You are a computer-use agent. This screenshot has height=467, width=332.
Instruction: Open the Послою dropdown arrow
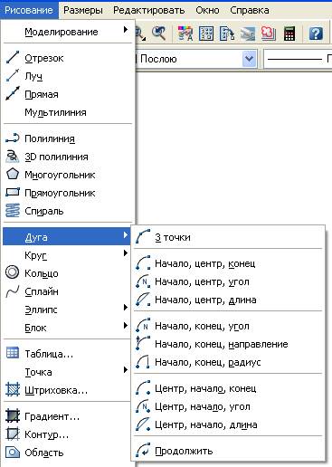tap(249, 59)
